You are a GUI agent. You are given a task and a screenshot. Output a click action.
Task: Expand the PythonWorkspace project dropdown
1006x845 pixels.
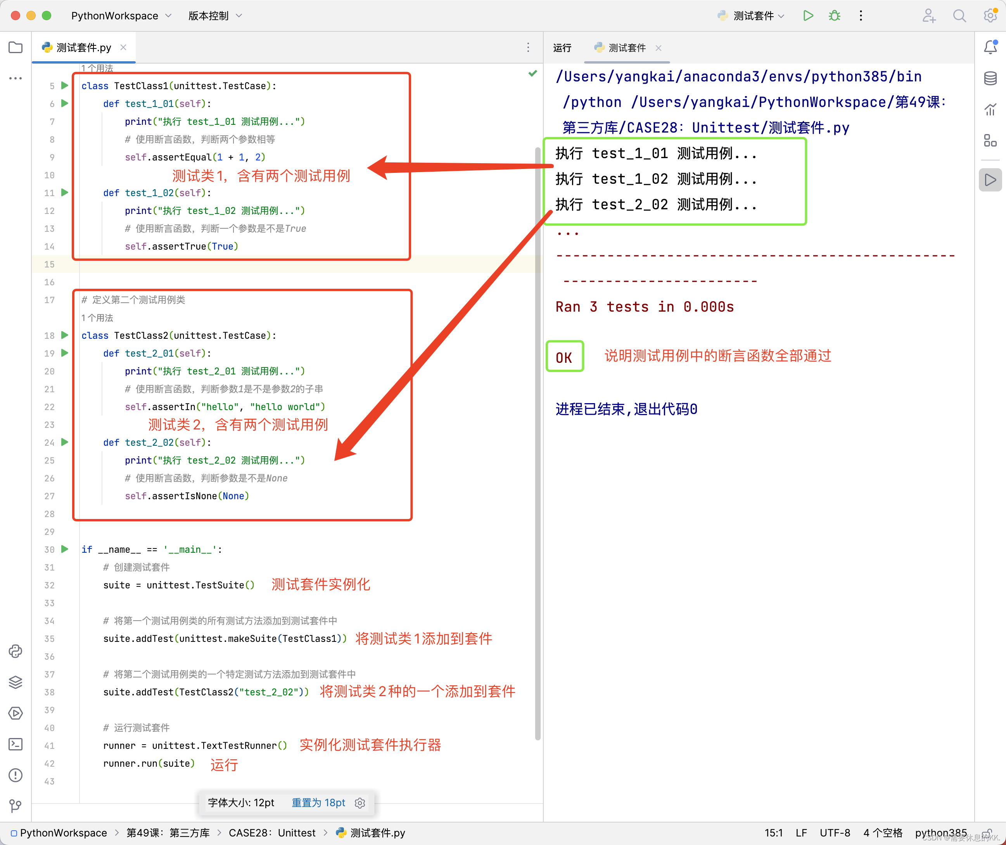(x=121, y=16)
